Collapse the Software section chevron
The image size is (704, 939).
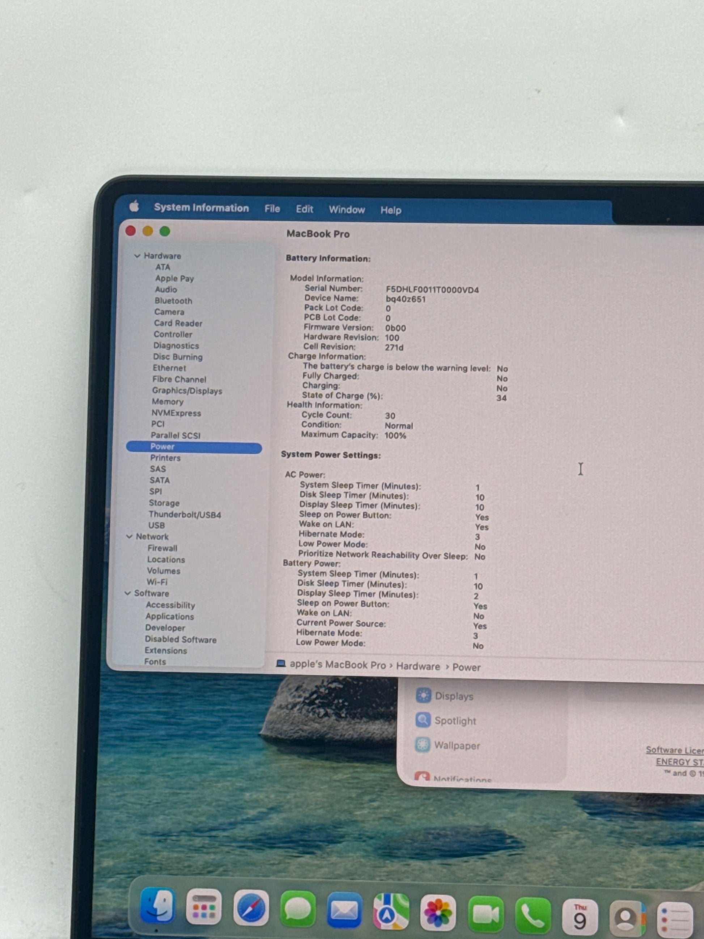pyautogui.click(x=127, y=593)
